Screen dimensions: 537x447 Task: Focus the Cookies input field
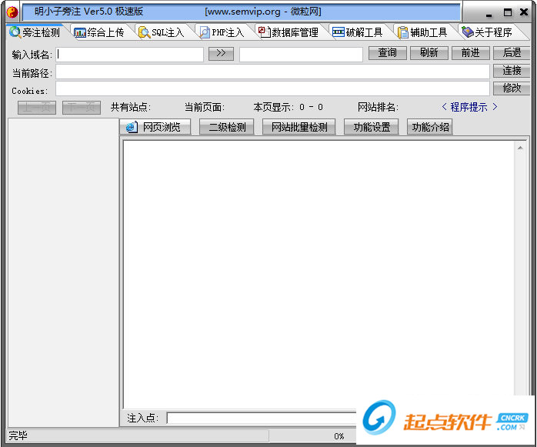(272, 88)
